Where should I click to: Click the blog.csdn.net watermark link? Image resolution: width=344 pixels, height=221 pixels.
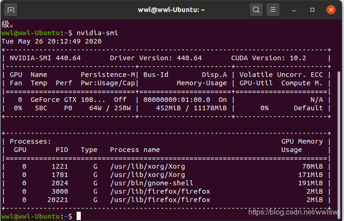[294, 212]
